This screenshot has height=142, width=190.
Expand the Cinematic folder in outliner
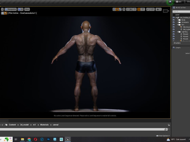point(178,22)
